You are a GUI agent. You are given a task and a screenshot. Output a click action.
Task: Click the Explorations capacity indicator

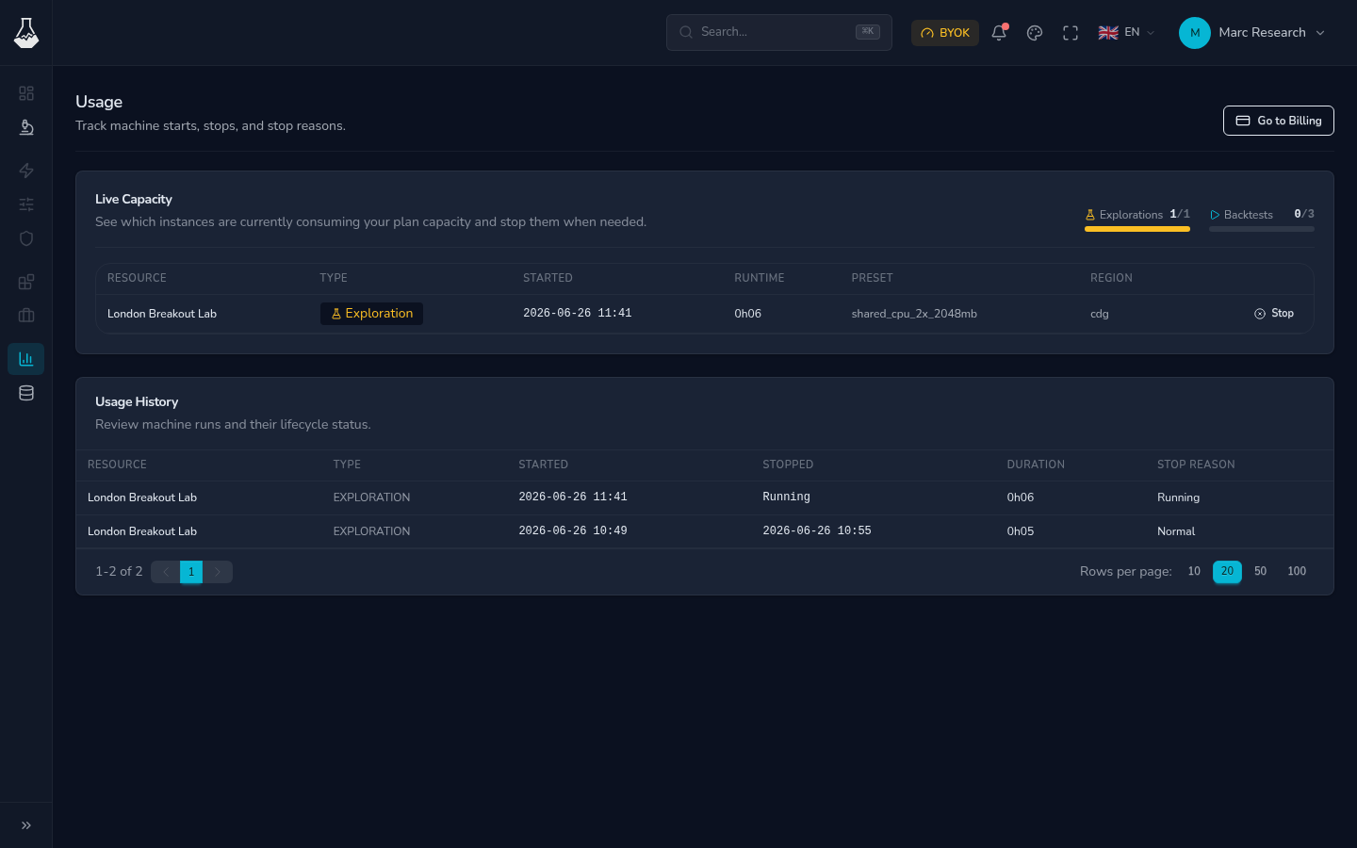click(1136, 218)
